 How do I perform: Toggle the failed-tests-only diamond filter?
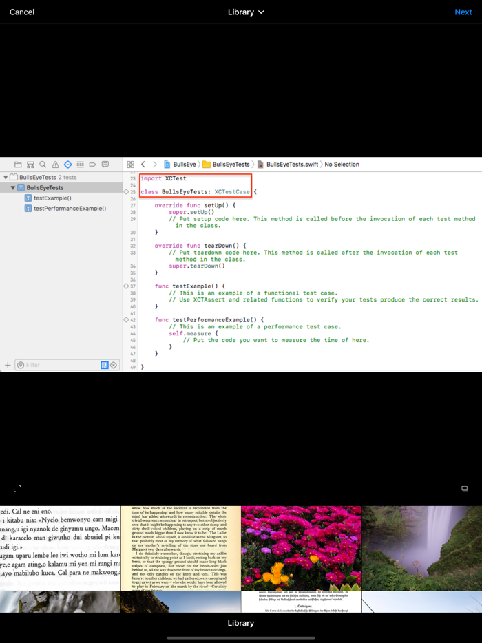click(x=114, y=365)
